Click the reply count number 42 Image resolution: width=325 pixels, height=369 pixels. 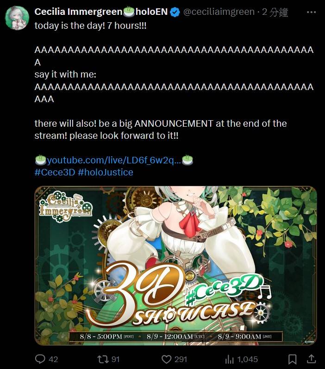(x=53, y=359)
